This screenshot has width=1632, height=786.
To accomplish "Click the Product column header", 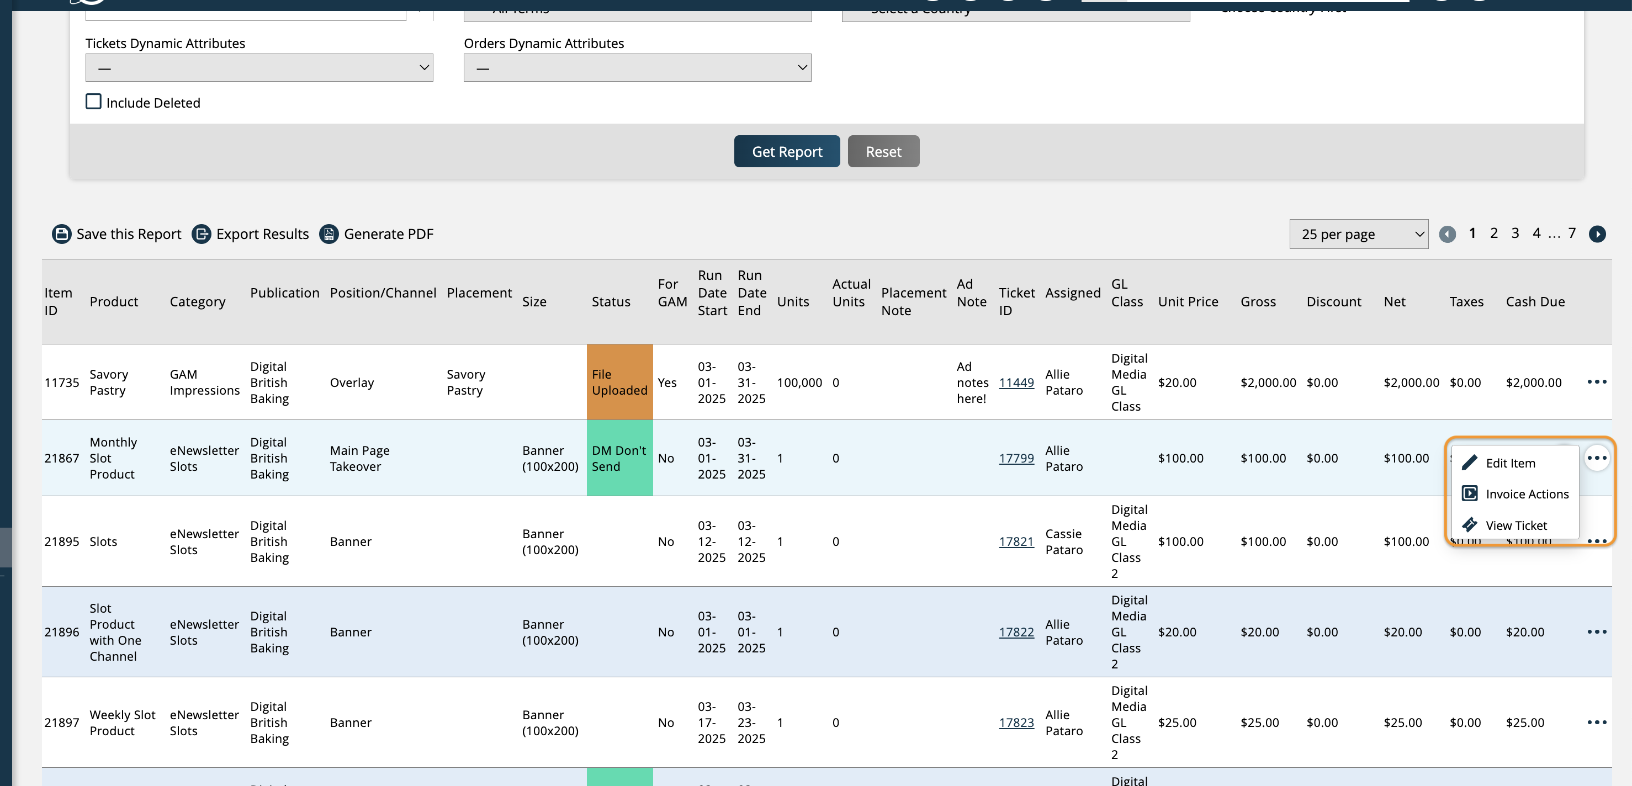I will tap(113, 301).
